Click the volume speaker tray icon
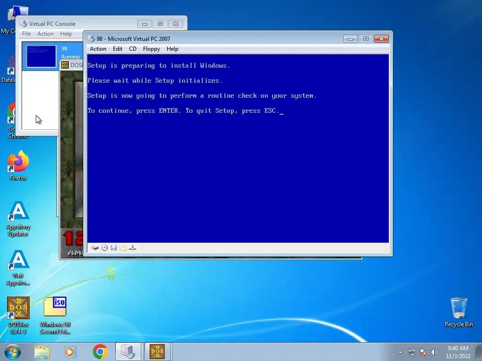 pyautogui.click(x=434, y=352)
